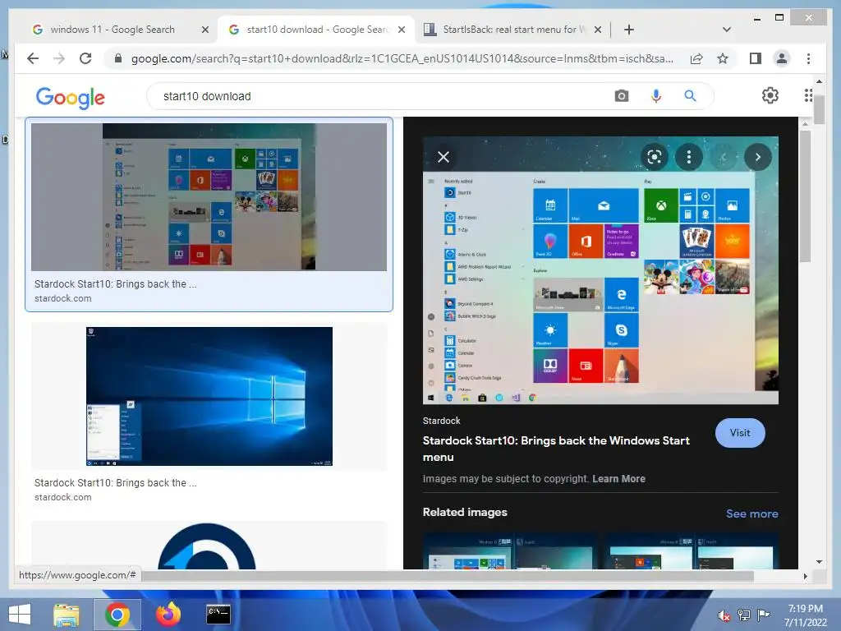Open the Windows 10 blue wallpaper result thumbnail
The image size is (841, 631).
click(209, 396)
